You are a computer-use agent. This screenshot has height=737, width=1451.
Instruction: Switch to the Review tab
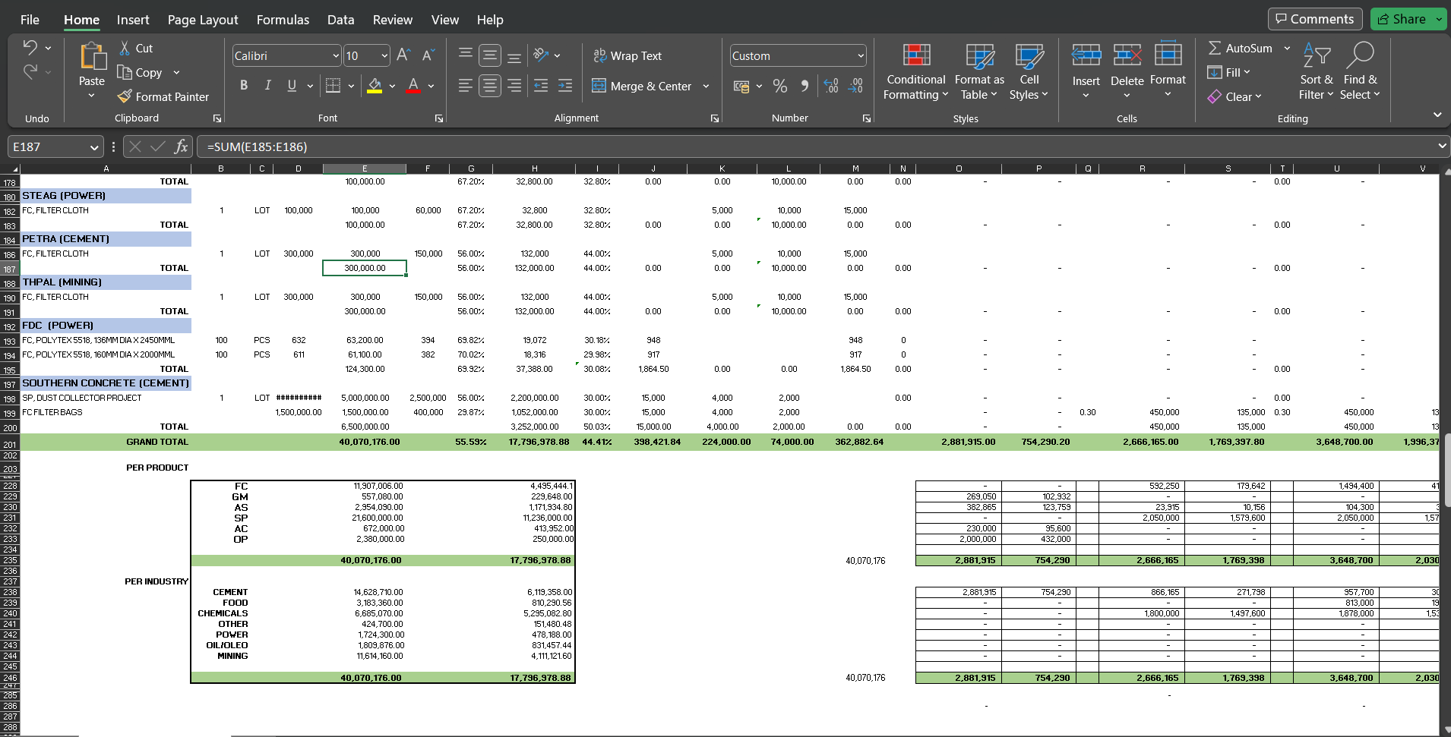(393, 20)
